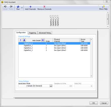Select the DigitalOut_1 channel row
The width and height of the screenshot is (111, 107).
point(54,46)
